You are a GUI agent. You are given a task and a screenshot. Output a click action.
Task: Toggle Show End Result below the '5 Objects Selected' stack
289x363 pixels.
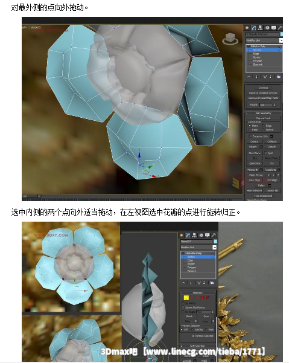click(257, 77)
